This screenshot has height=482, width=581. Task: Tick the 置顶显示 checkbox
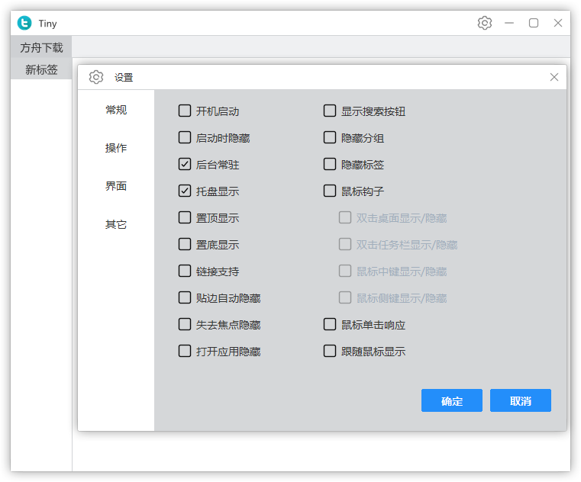tap(185, 217)
